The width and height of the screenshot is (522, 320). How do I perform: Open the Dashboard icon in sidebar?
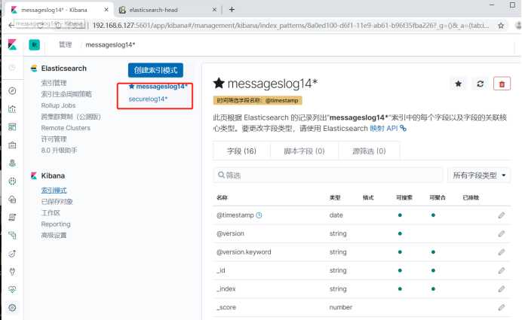(x=12, y=127)
